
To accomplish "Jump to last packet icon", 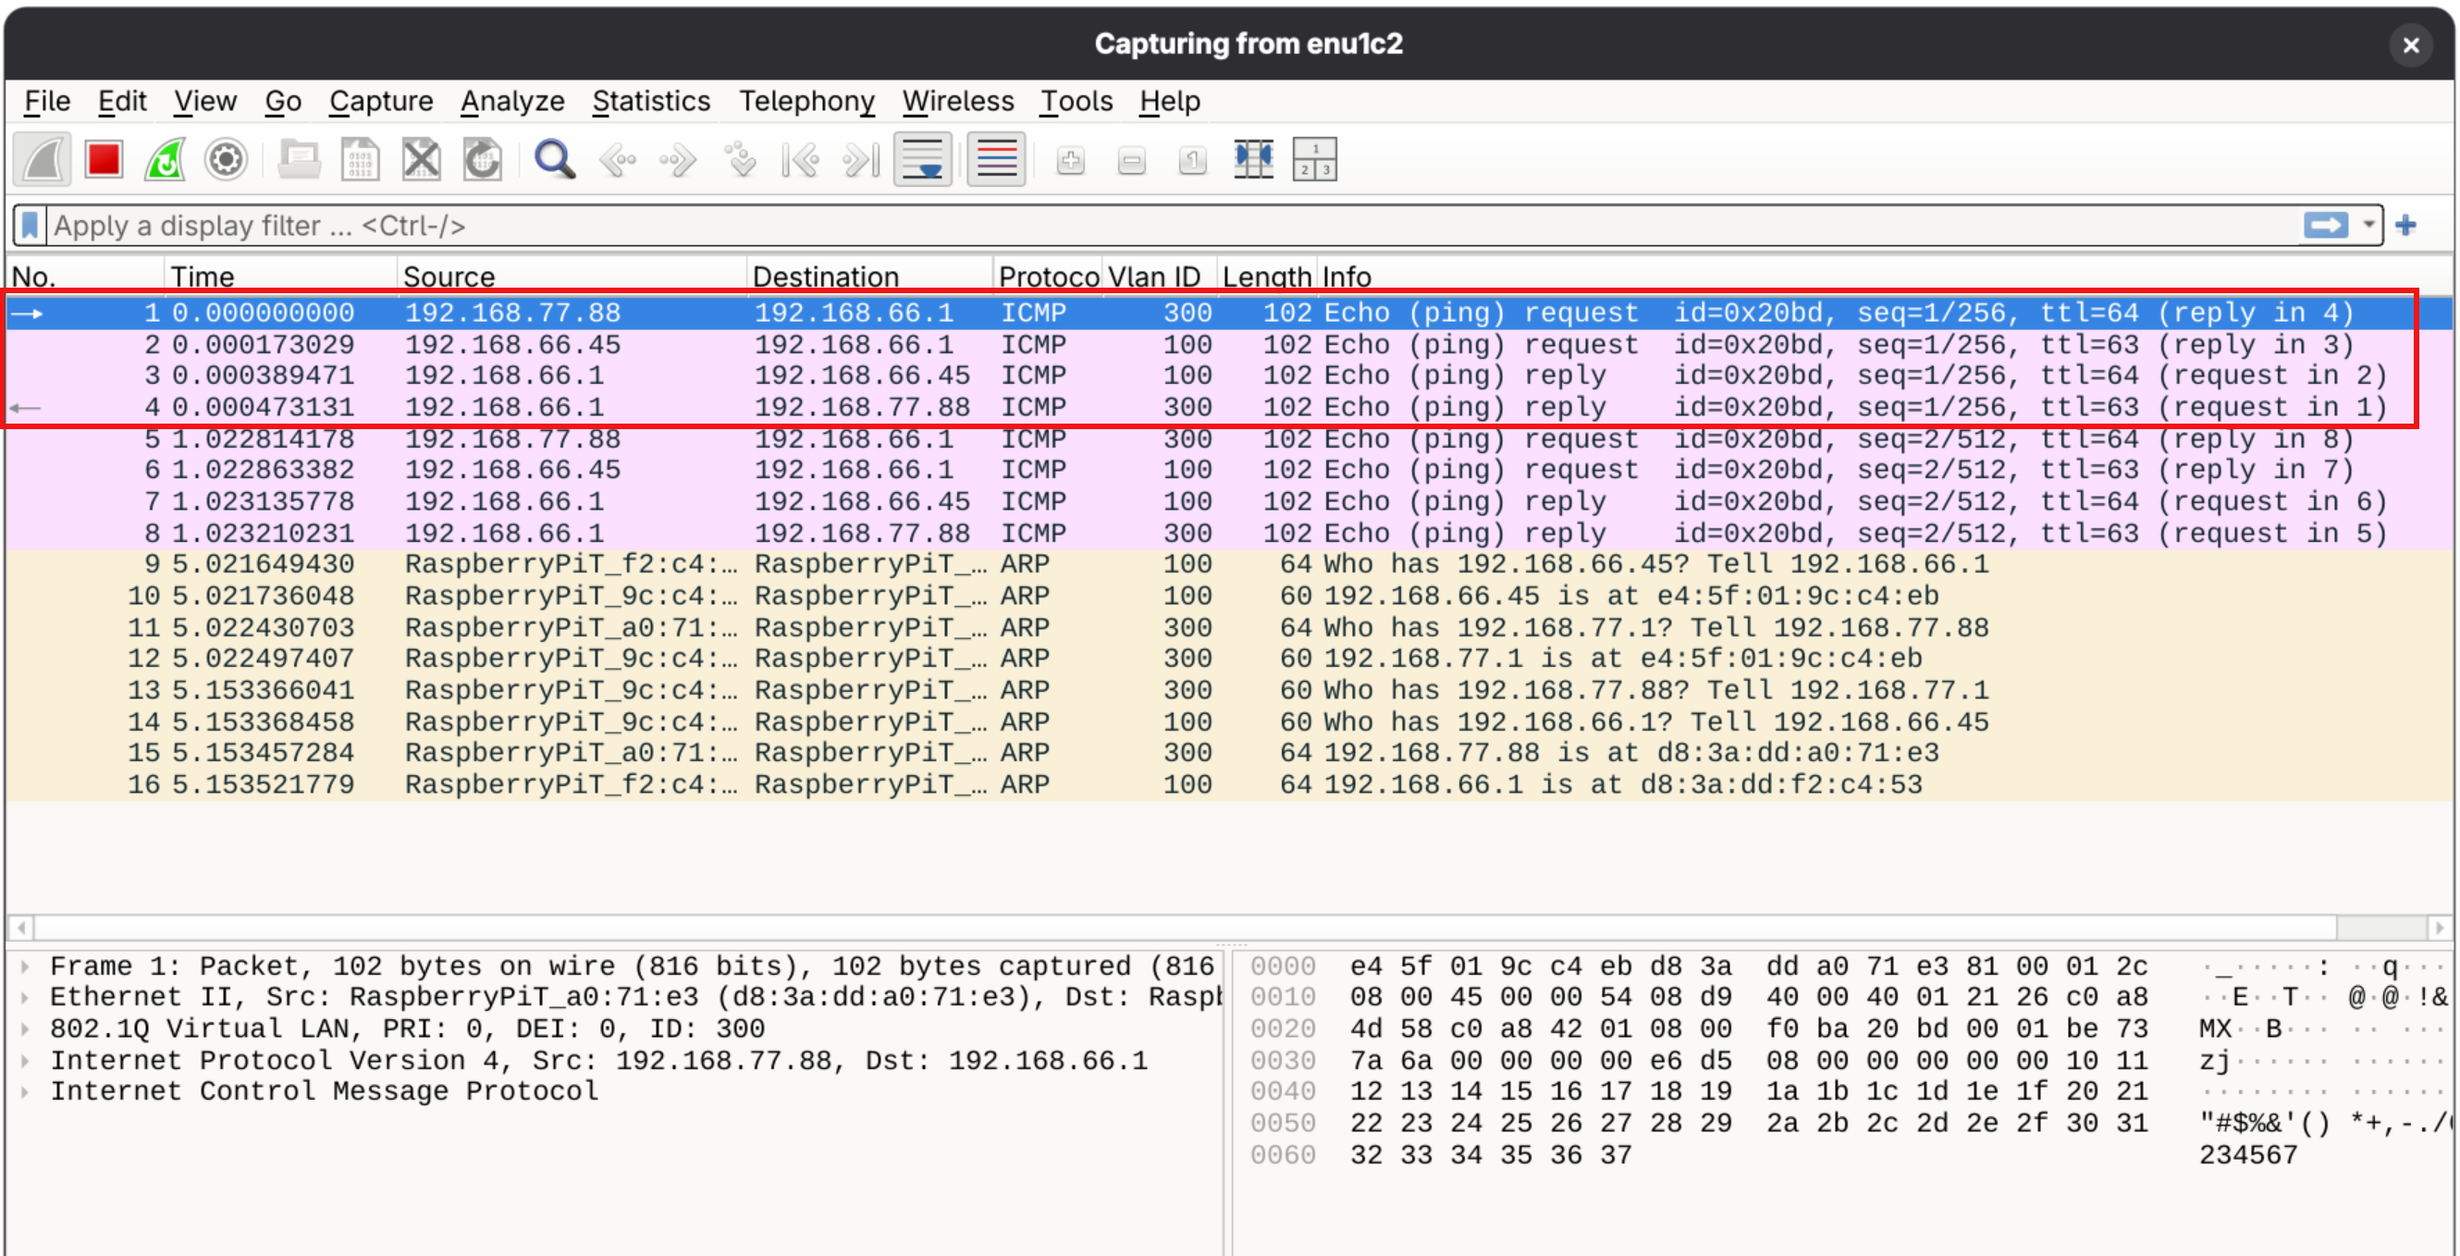I will tap(861, 159).
